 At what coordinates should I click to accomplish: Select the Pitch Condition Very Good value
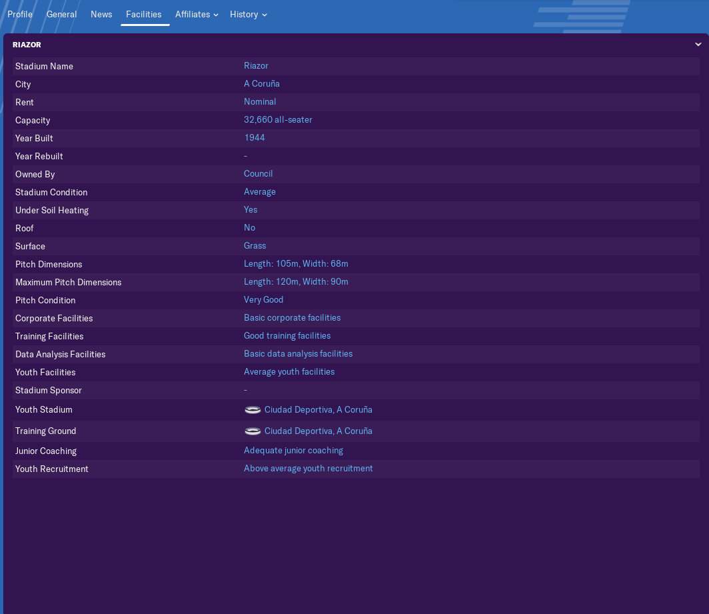tap(263, 300)
